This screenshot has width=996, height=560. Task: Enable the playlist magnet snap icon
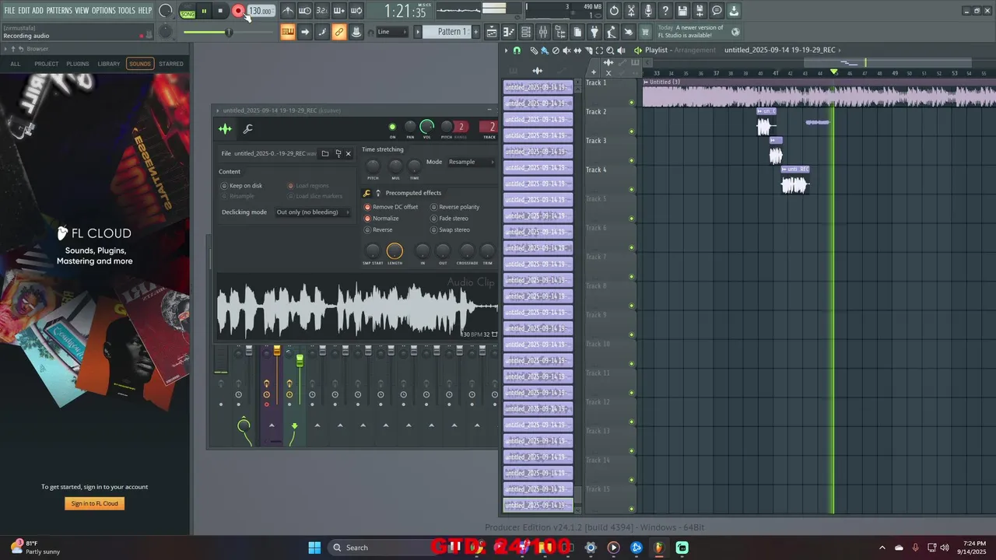pos(517,51)
